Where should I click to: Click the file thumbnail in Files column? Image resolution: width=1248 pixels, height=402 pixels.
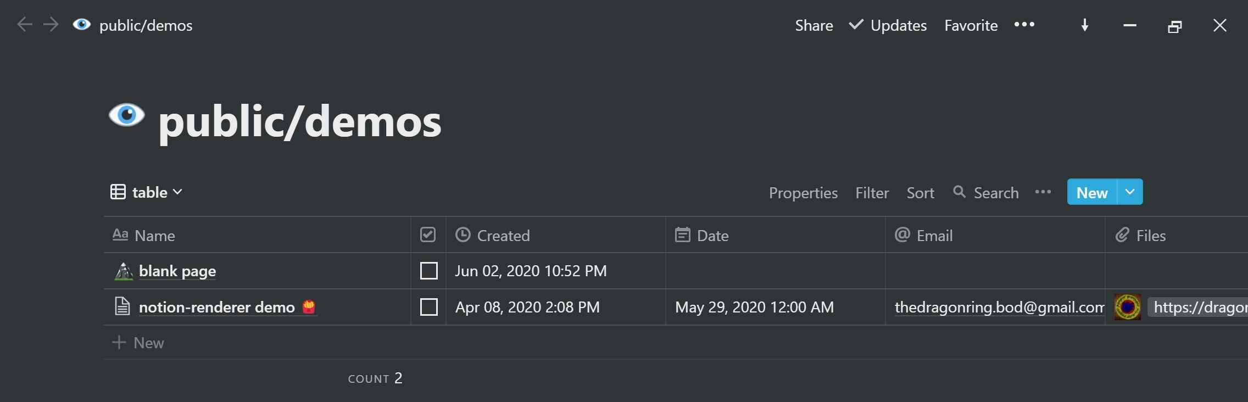(x=1127, y=307)
